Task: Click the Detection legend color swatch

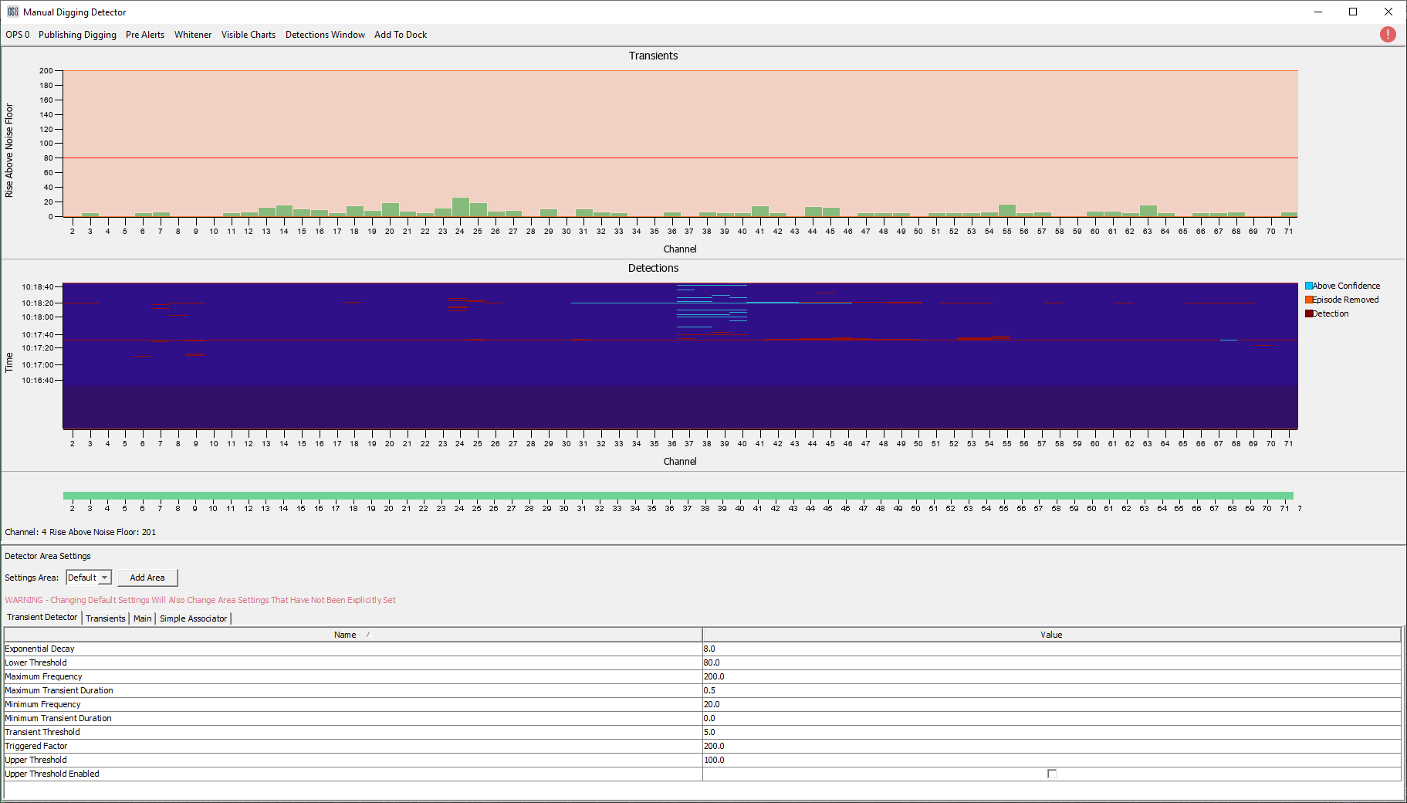Action: click(x=1309, y=313)
